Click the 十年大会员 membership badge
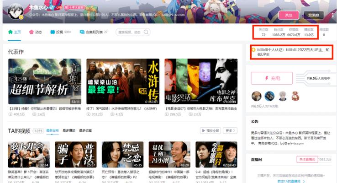 [x=75, y=7]
